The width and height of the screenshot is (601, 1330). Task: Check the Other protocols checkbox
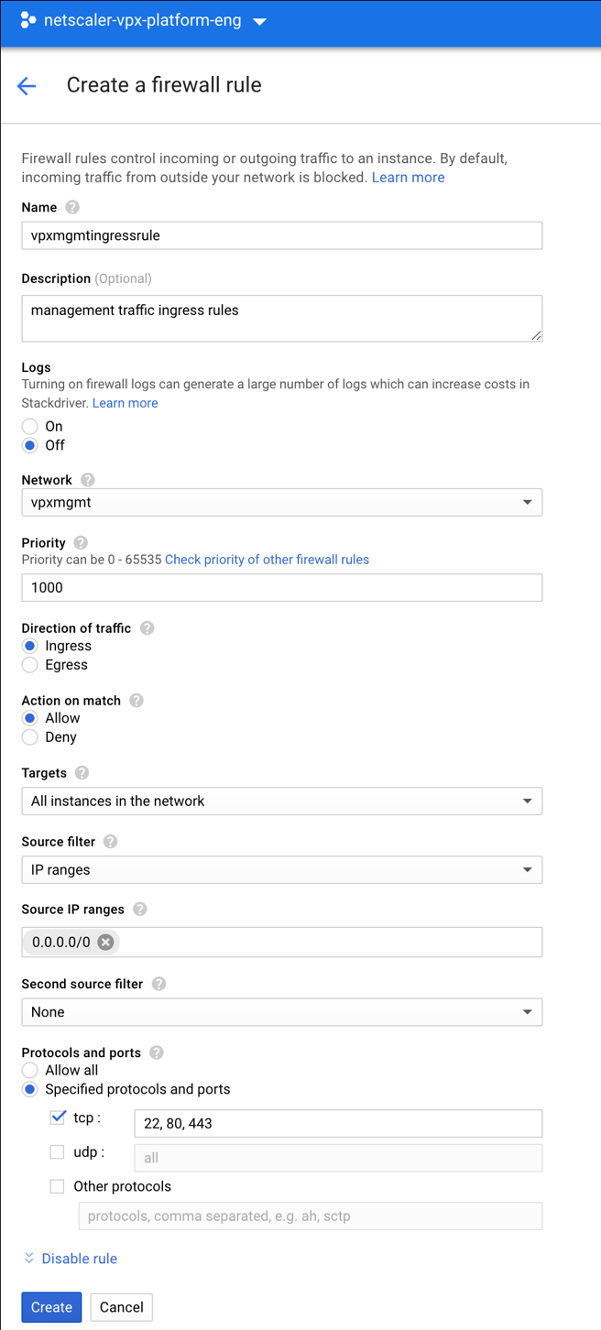pos(57,1186)
